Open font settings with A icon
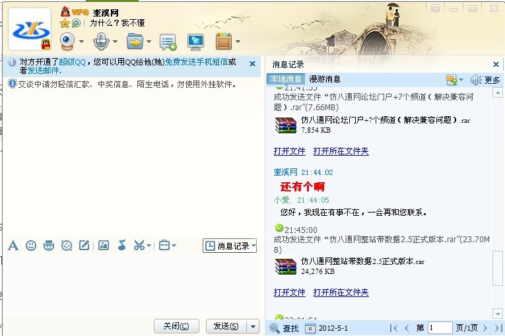The height and width of the screenshot is (336, 505). click(13, 246)
